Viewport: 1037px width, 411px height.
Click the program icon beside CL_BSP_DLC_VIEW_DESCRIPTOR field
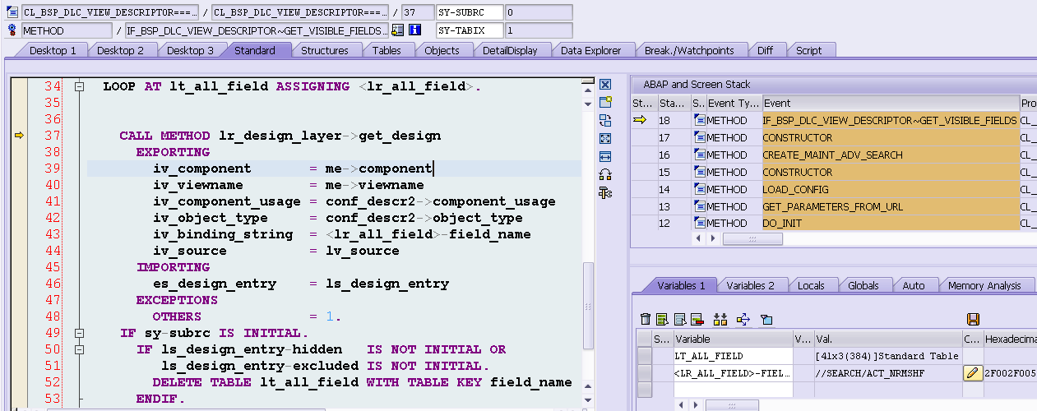click(12, 12)
